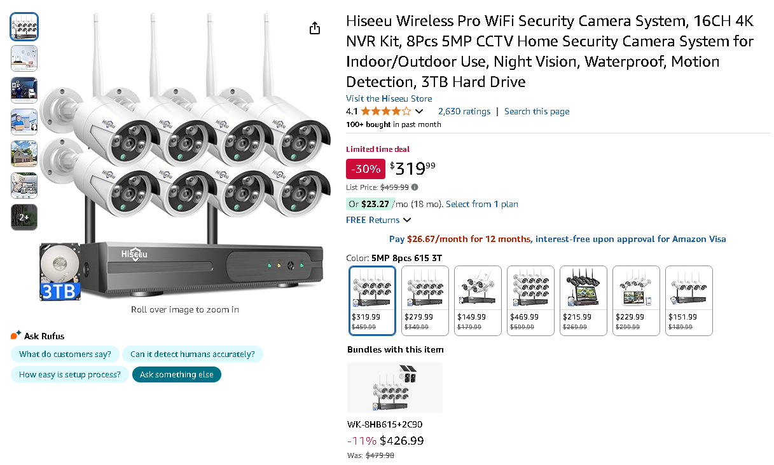Select the $469.99 kit variant
774x465 pixels.
point(530,300)
